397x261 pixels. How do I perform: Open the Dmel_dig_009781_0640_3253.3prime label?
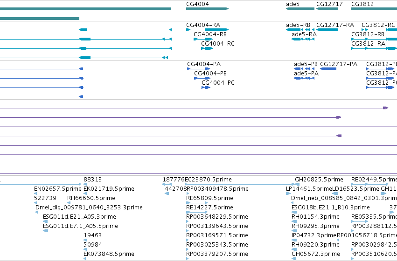(x=89, y=207)
